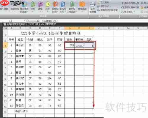148x118 pixels.
Task: Open the Financial functions library
Action: [33, 6]
